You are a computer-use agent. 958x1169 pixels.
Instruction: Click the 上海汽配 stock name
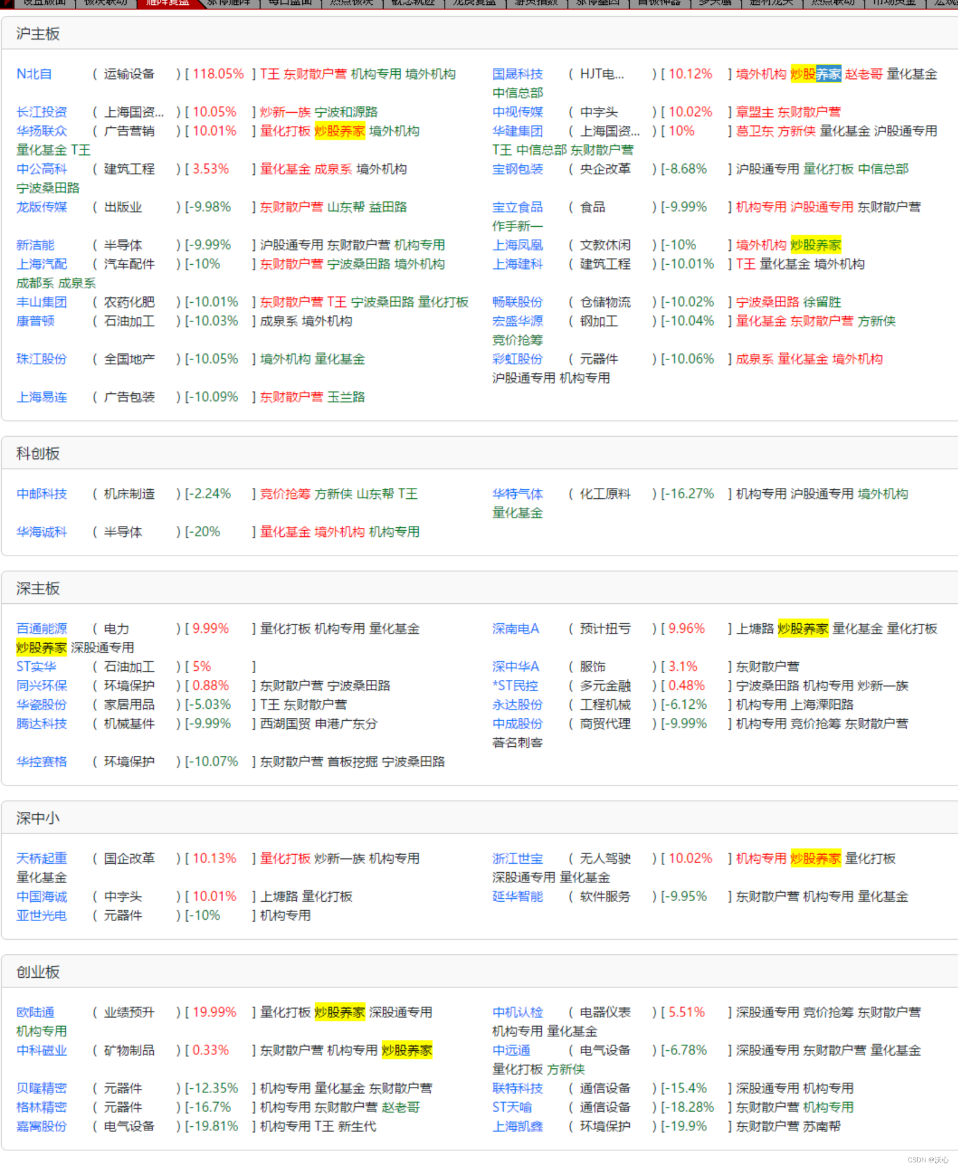point(42,264)
